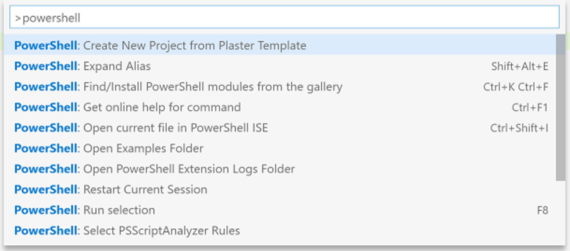Pick the Restart Current Session command

[x=110, y=189]
